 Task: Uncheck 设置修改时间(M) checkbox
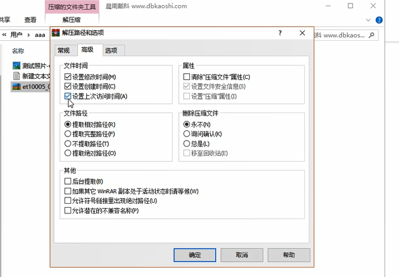(x=68, y=77)
